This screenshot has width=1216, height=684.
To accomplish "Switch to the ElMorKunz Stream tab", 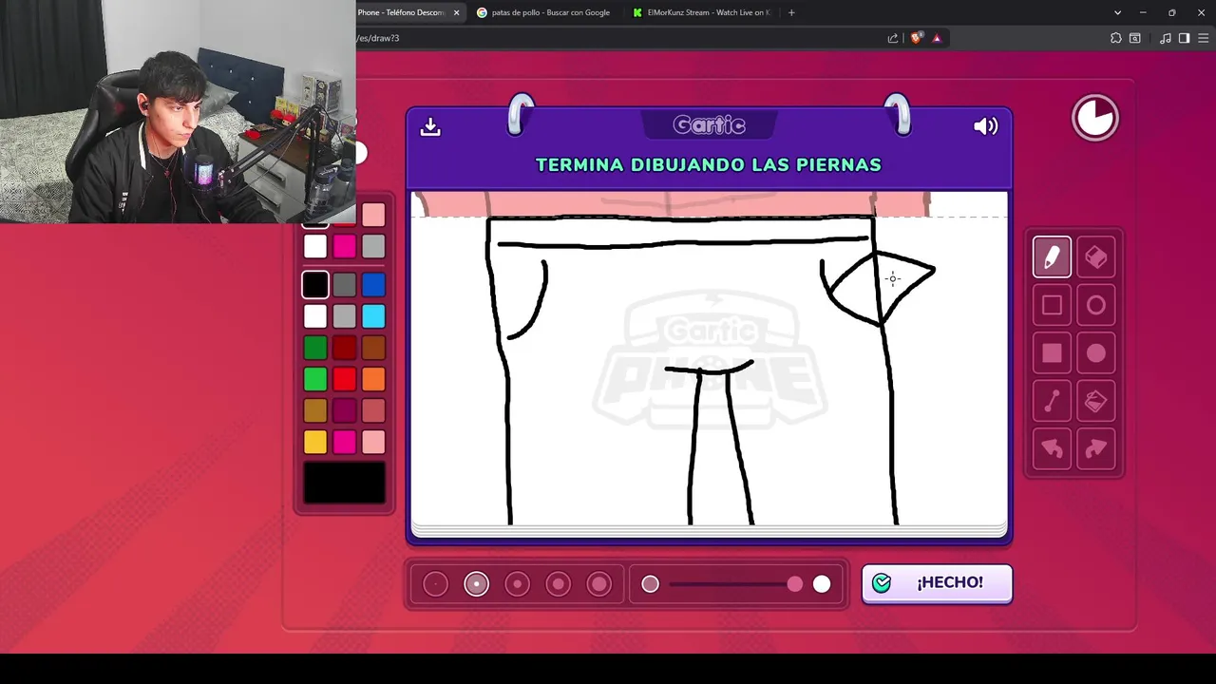I will (x=701, y=12).
